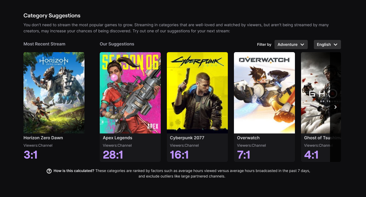Image resolution: width=366 pixels, height=197 pixels.
Task: Click the 'Our Suggestions' section label
Action: [x=117, y=44]
